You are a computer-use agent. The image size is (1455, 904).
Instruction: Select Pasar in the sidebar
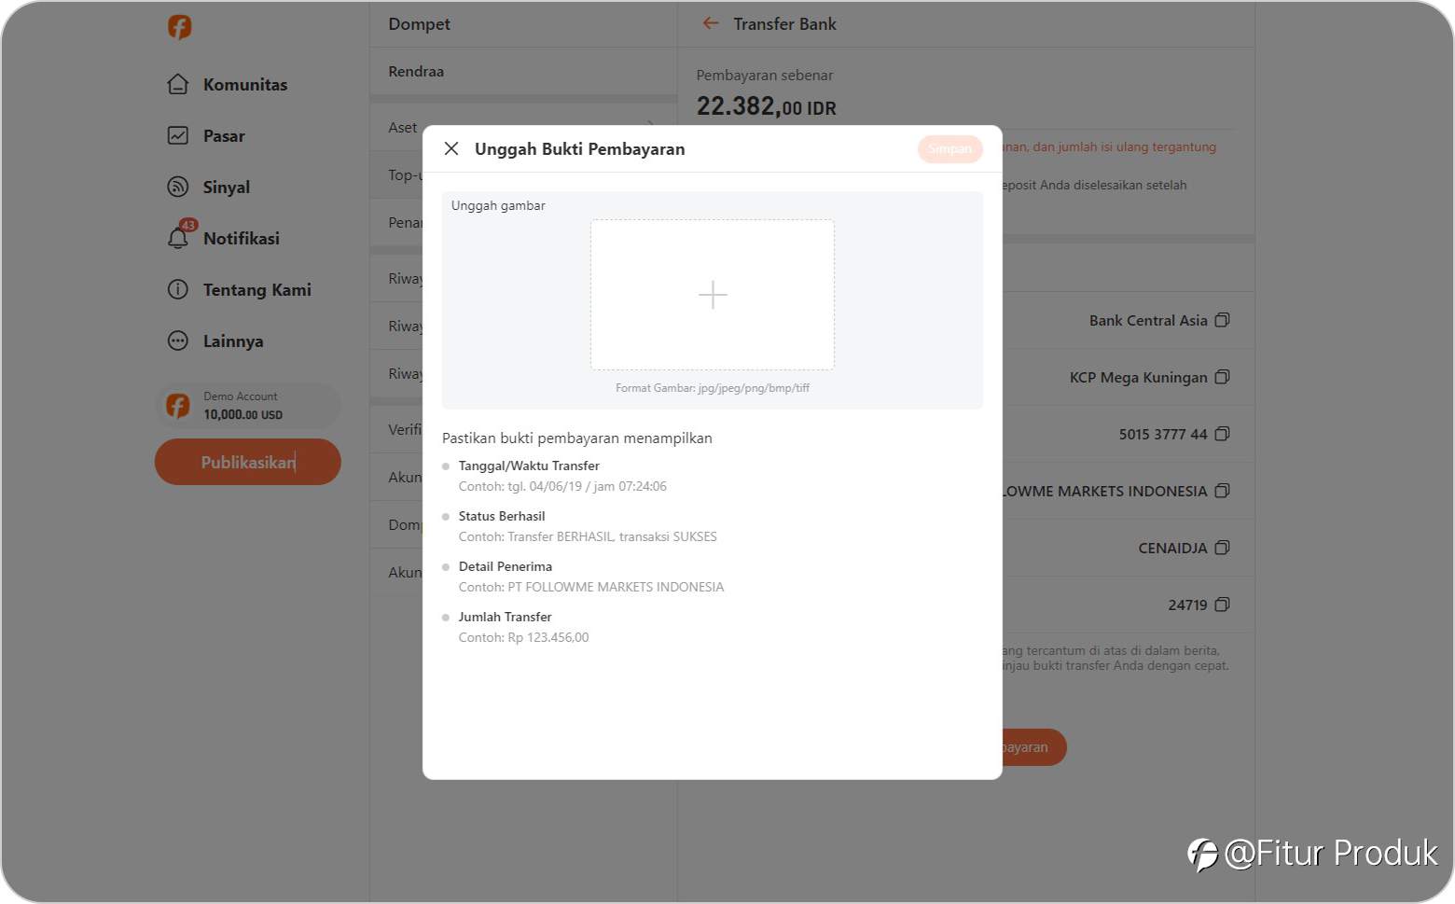[x=224, y=135]
